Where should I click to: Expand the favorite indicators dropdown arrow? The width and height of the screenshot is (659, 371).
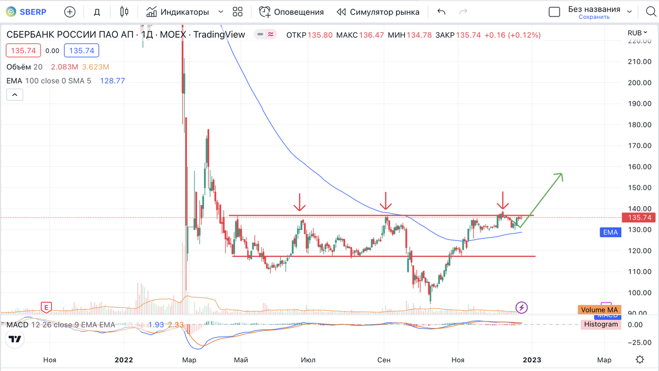[x=221, y=12]
